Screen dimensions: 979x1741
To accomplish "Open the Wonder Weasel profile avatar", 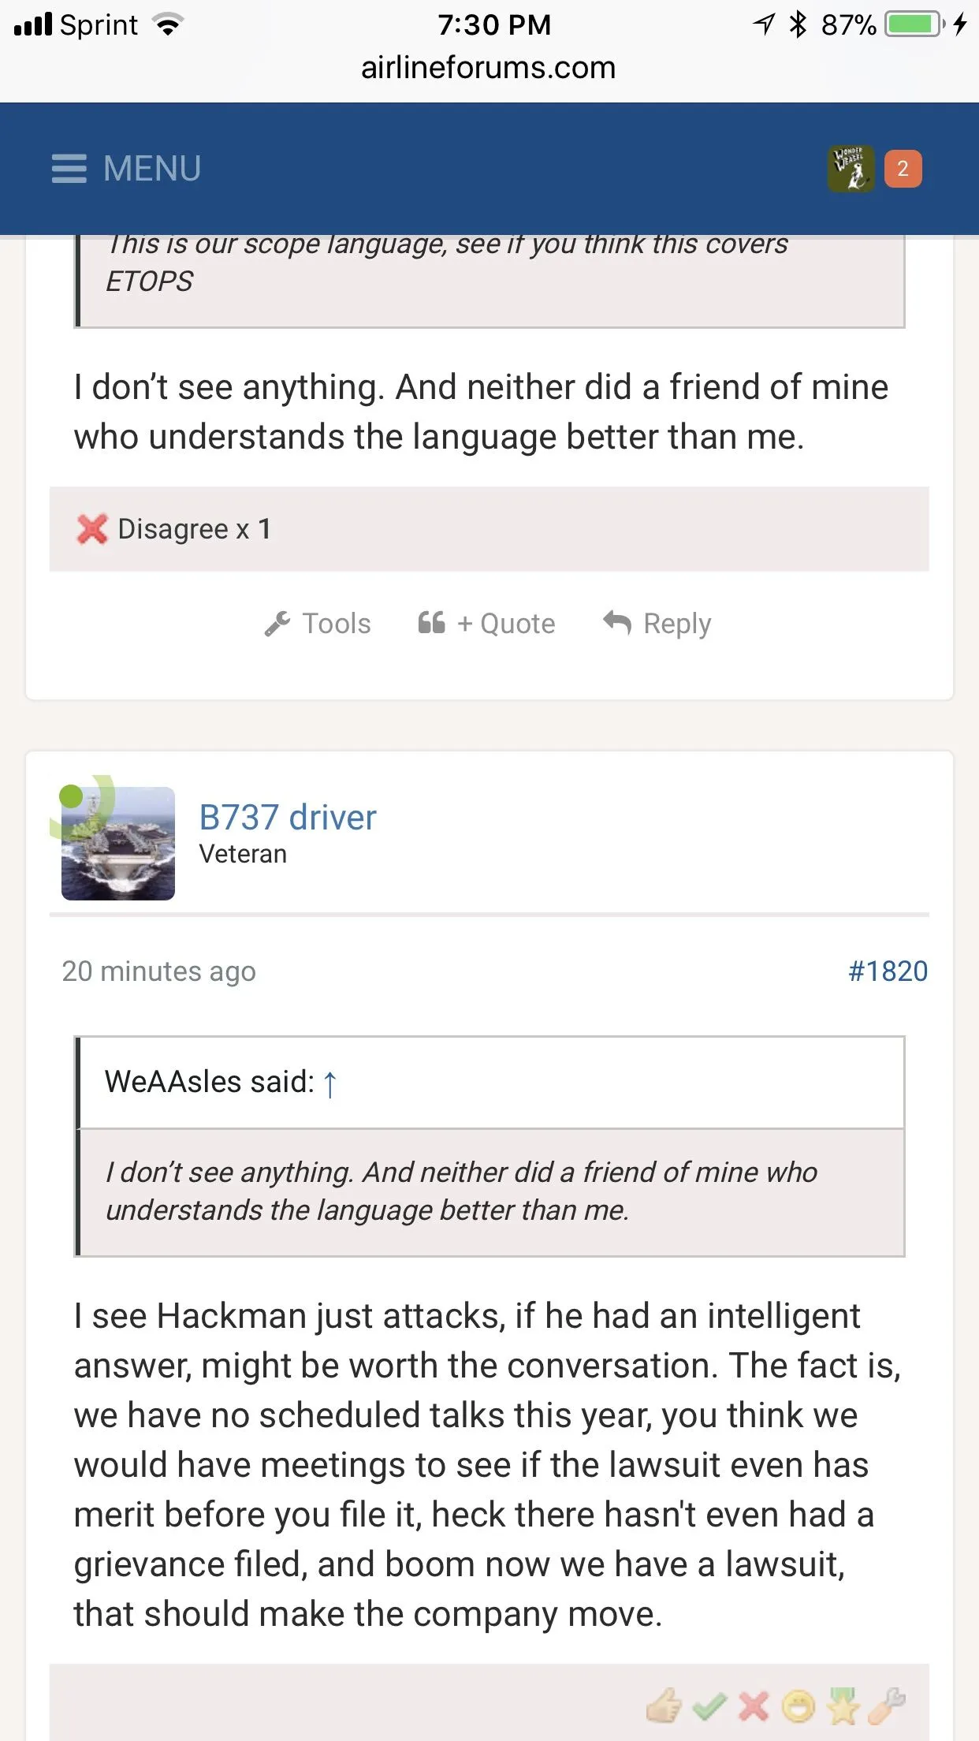I will coord(851,169).
